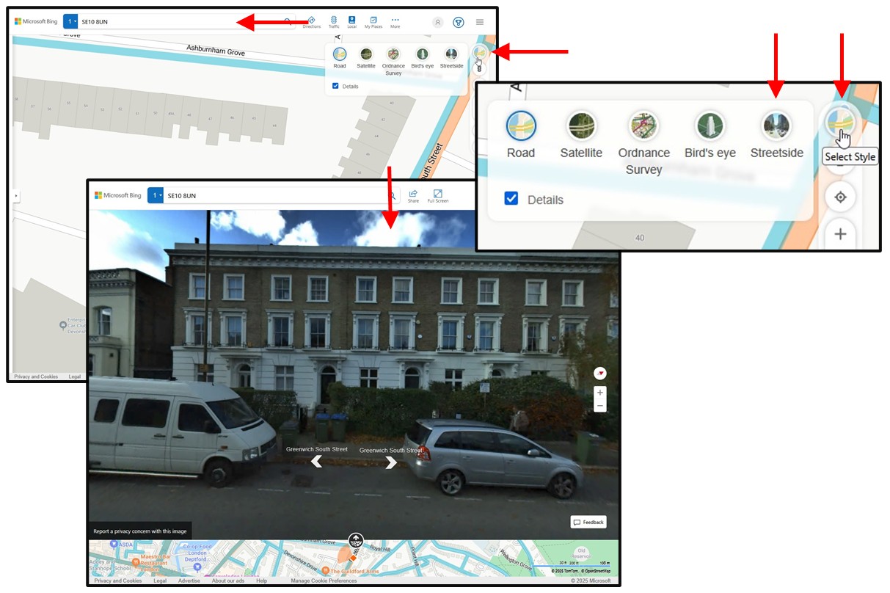The image size is (890, 593).
Task: Open My Places
Action: point(373,21)
